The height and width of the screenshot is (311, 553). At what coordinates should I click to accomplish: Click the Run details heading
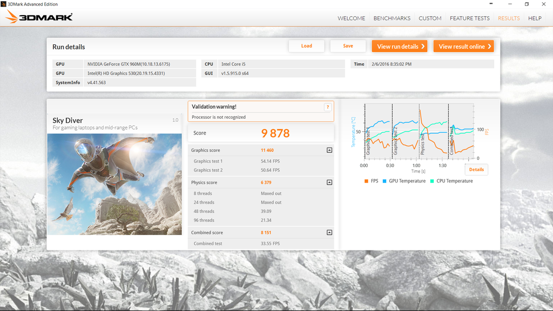coord(69,47)
